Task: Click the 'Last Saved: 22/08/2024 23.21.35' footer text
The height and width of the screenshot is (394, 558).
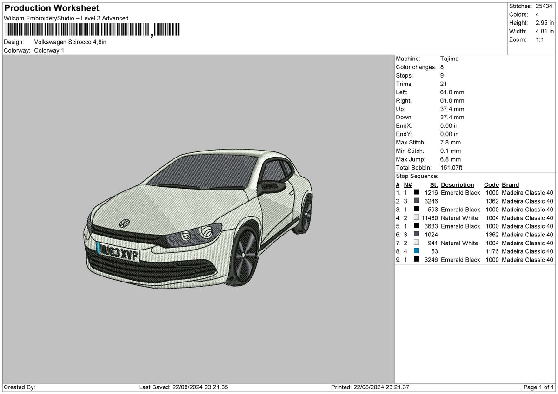Action: pyautogui.click(x=183, y=387)
